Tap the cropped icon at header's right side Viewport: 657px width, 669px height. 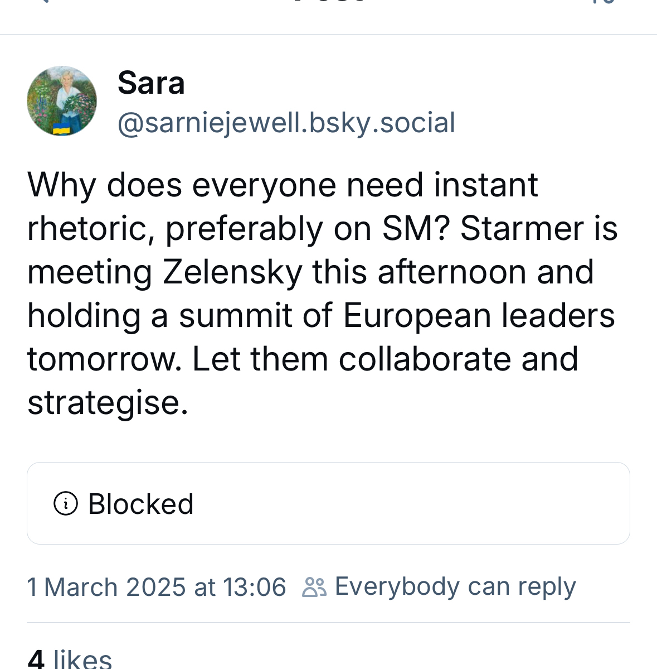[x=609, y=2]
